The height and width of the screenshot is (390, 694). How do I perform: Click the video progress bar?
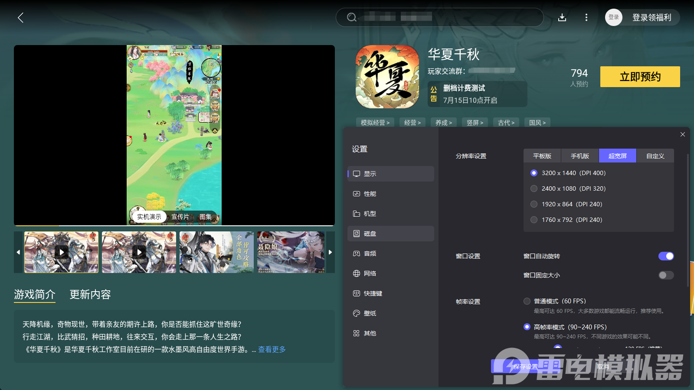coord(174,225)
